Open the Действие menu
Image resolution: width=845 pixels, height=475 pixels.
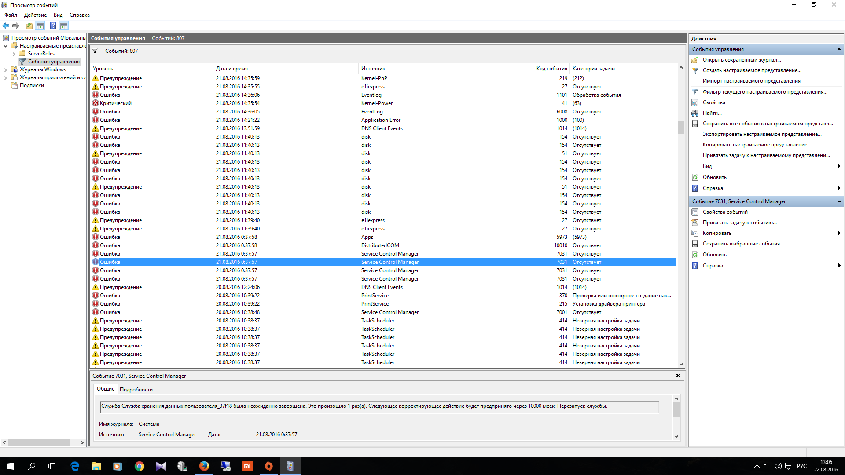click(35, 15)
